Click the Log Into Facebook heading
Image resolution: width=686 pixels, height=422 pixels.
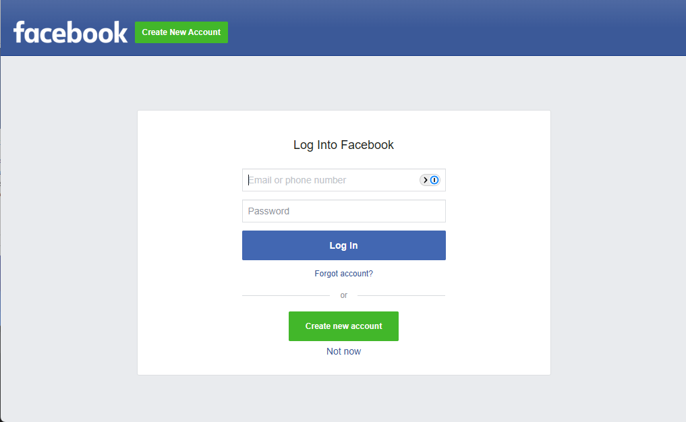click(x=343, y=145)
